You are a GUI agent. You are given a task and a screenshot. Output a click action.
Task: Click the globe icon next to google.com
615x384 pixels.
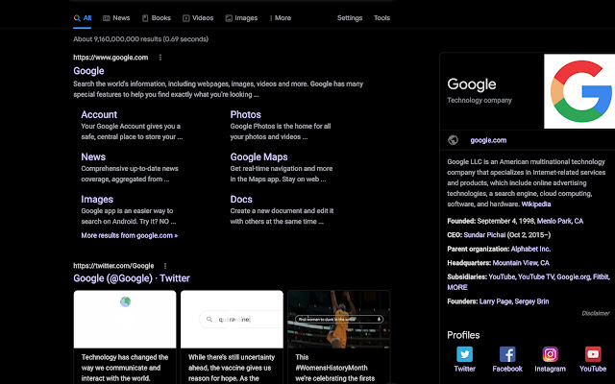pyautogui.click(x=453, y=140)
